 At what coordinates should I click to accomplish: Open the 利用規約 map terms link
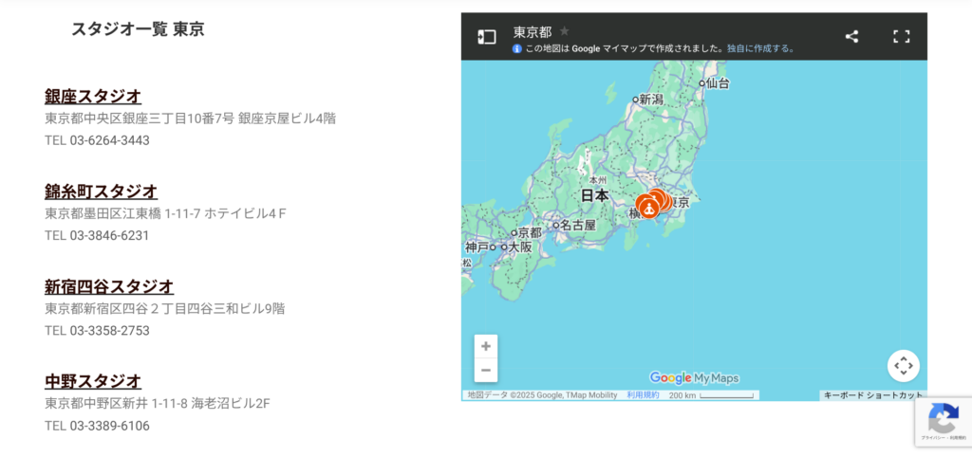click(x=643, y=395)
